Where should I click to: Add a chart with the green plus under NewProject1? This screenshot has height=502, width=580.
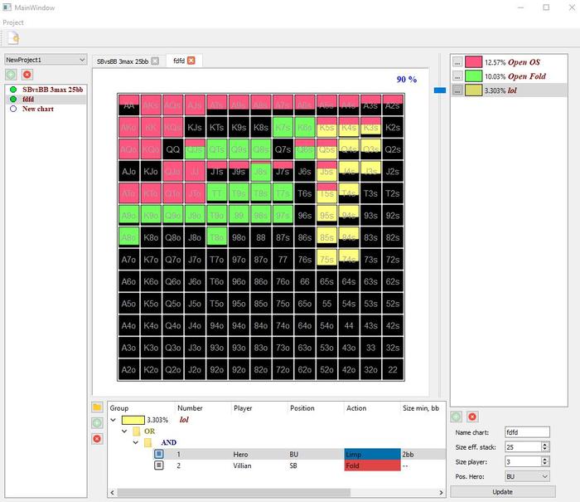11,75
